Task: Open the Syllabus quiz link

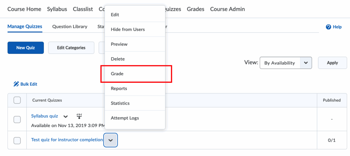Action: pos(44,116)
